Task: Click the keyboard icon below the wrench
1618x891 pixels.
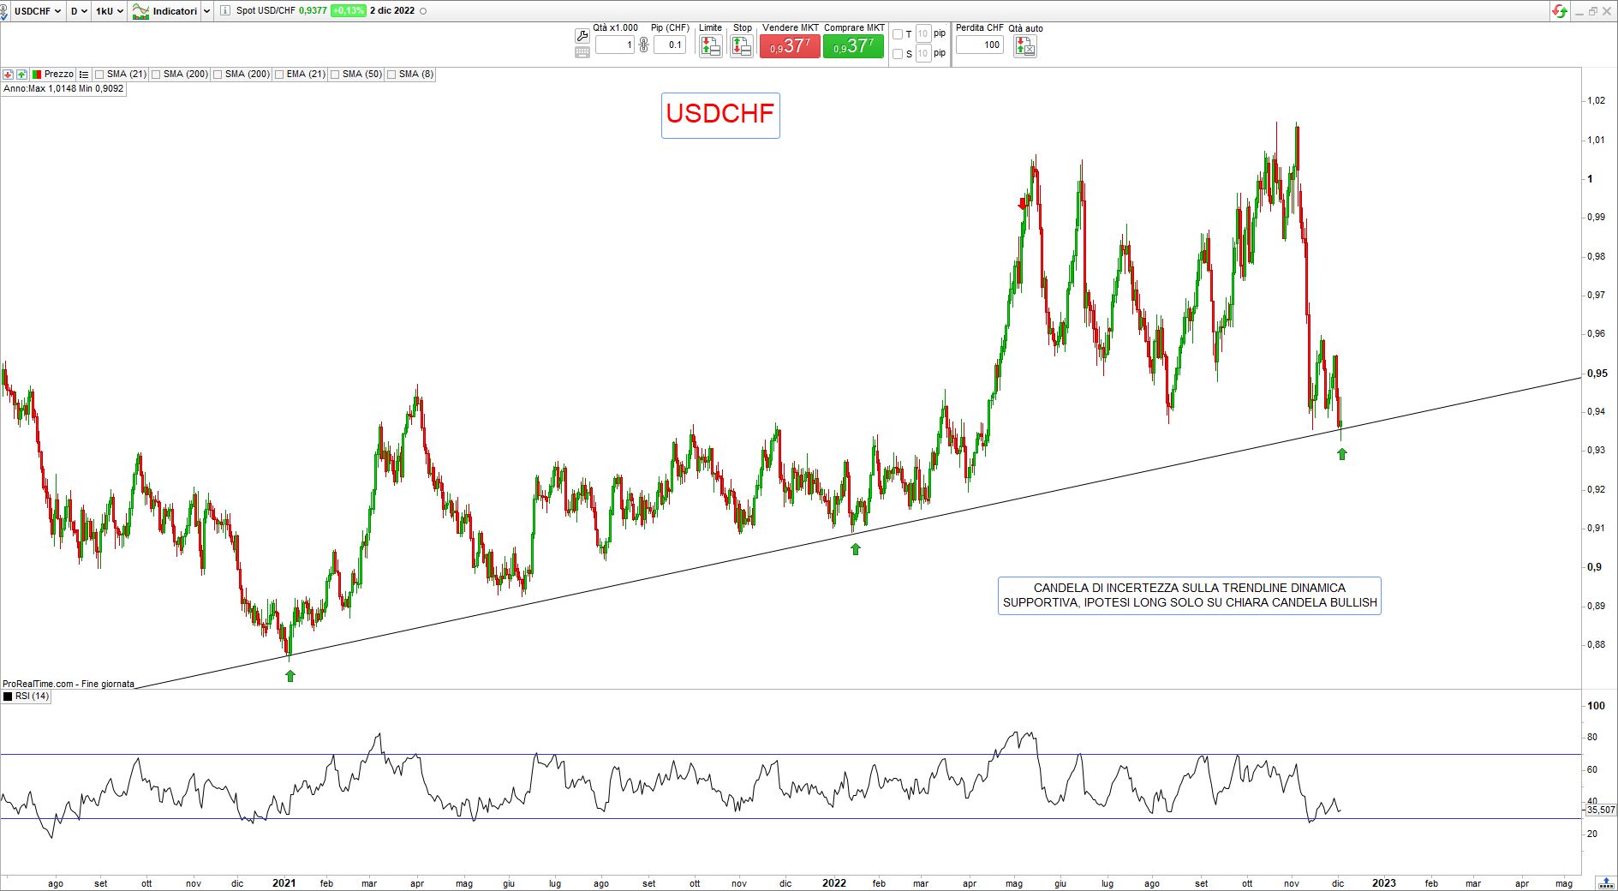Action: pyautogui.click(x=582, y=52)
